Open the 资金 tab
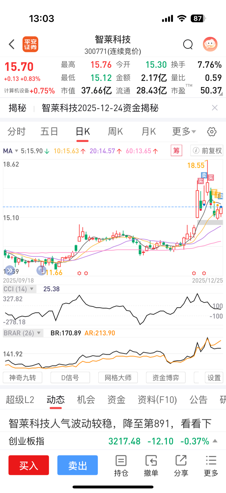 coord(116,400)
